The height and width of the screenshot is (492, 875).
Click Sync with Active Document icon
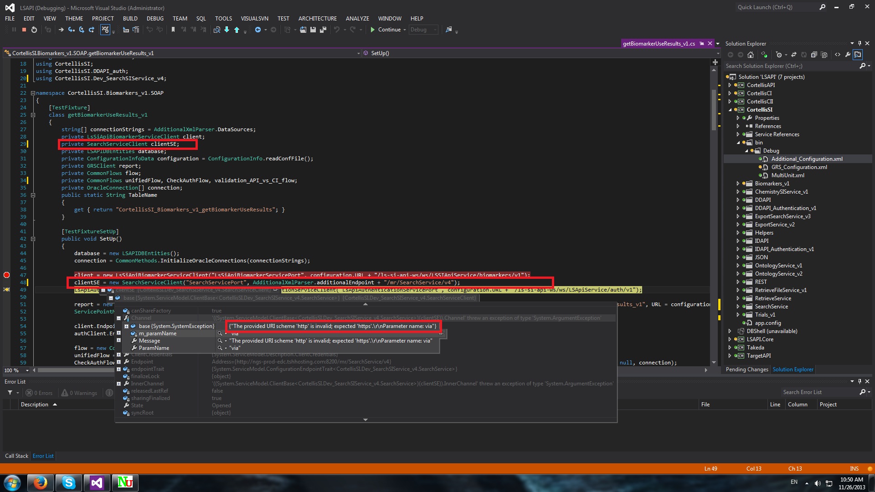coord(793,55)
